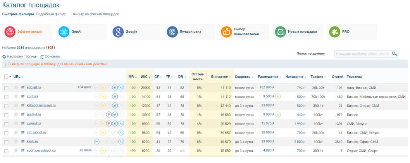Open the calend.ru site link

pyautogui.click(x=34, y=123)
